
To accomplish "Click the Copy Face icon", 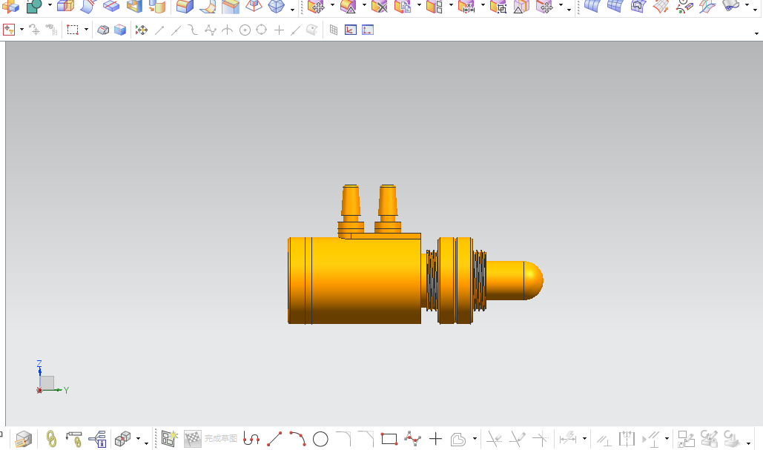I will (x=403, y=7).
